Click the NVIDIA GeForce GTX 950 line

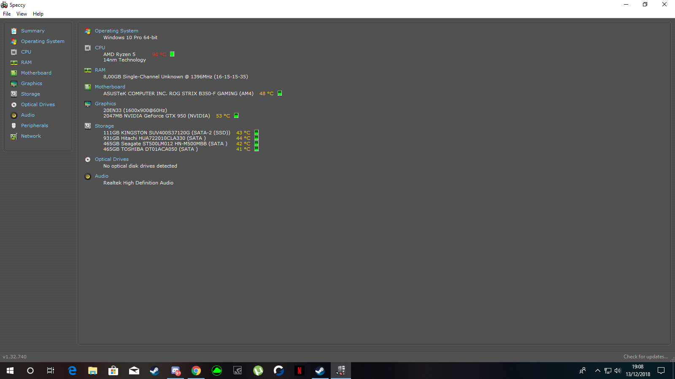(x=157, y=116)
